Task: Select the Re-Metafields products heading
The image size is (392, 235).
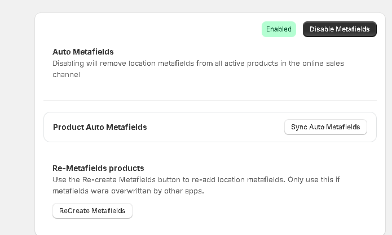Action: point(98,168)
